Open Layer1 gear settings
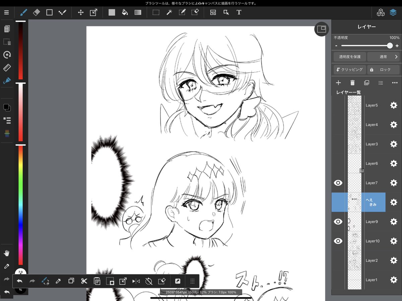This screenshot has width=402, height=301. tap(394, 280)
